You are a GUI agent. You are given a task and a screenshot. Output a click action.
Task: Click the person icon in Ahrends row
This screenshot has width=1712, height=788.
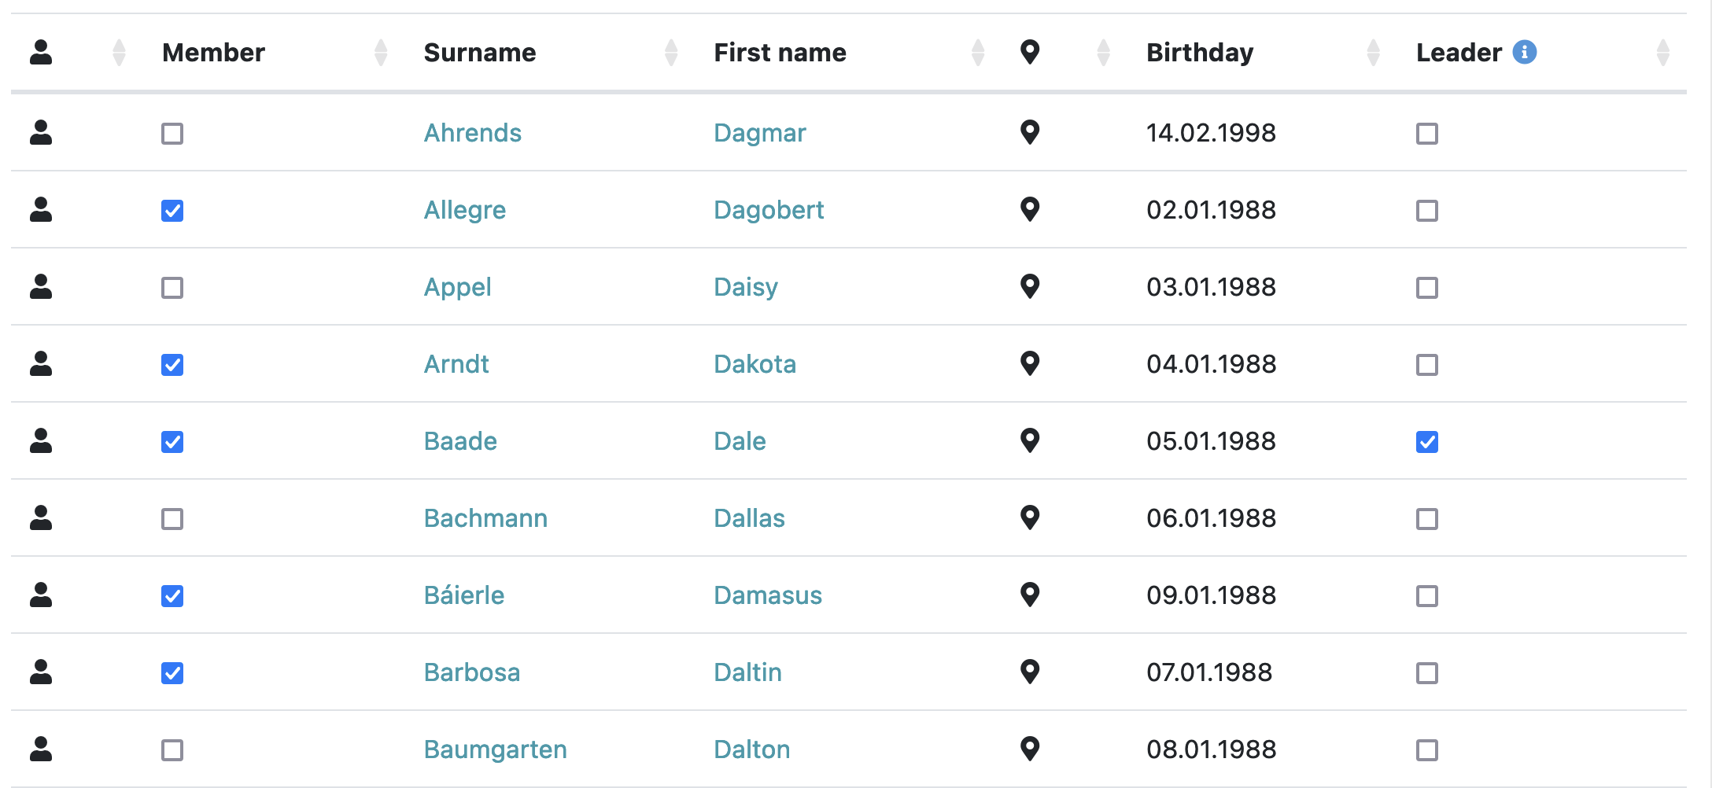(41, 132)
